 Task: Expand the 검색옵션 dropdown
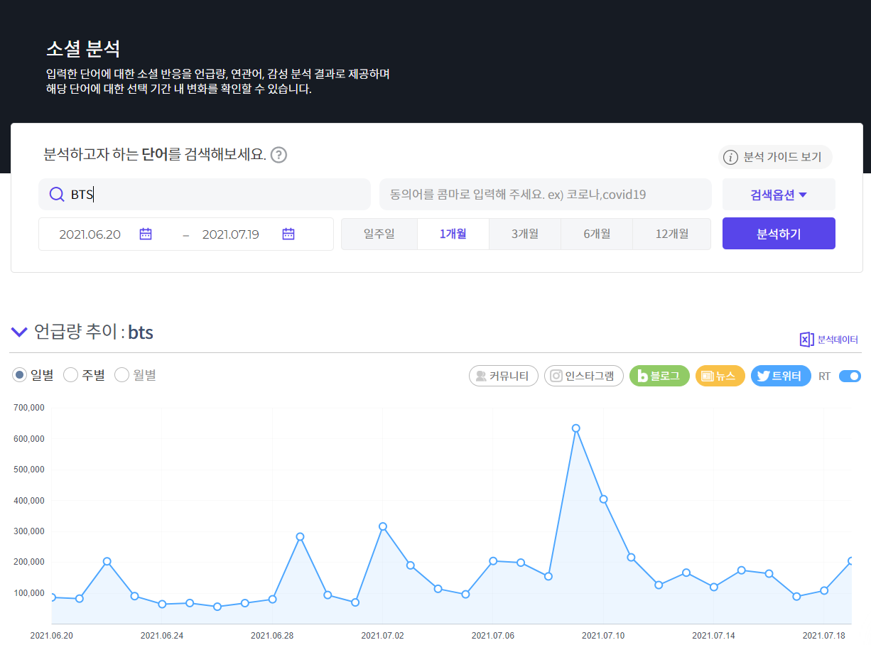[779, 195]
